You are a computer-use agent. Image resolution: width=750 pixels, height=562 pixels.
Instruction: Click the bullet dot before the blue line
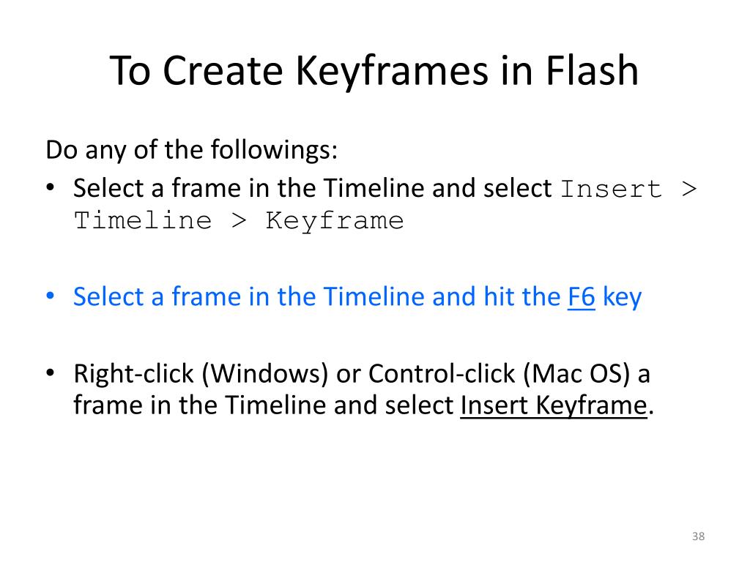[x=50, y=297]
